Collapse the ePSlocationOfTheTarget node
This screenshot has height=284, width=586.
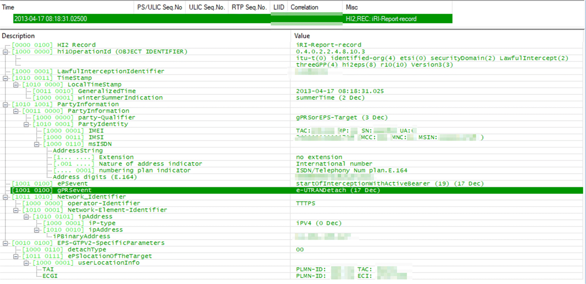click(16, 257)
